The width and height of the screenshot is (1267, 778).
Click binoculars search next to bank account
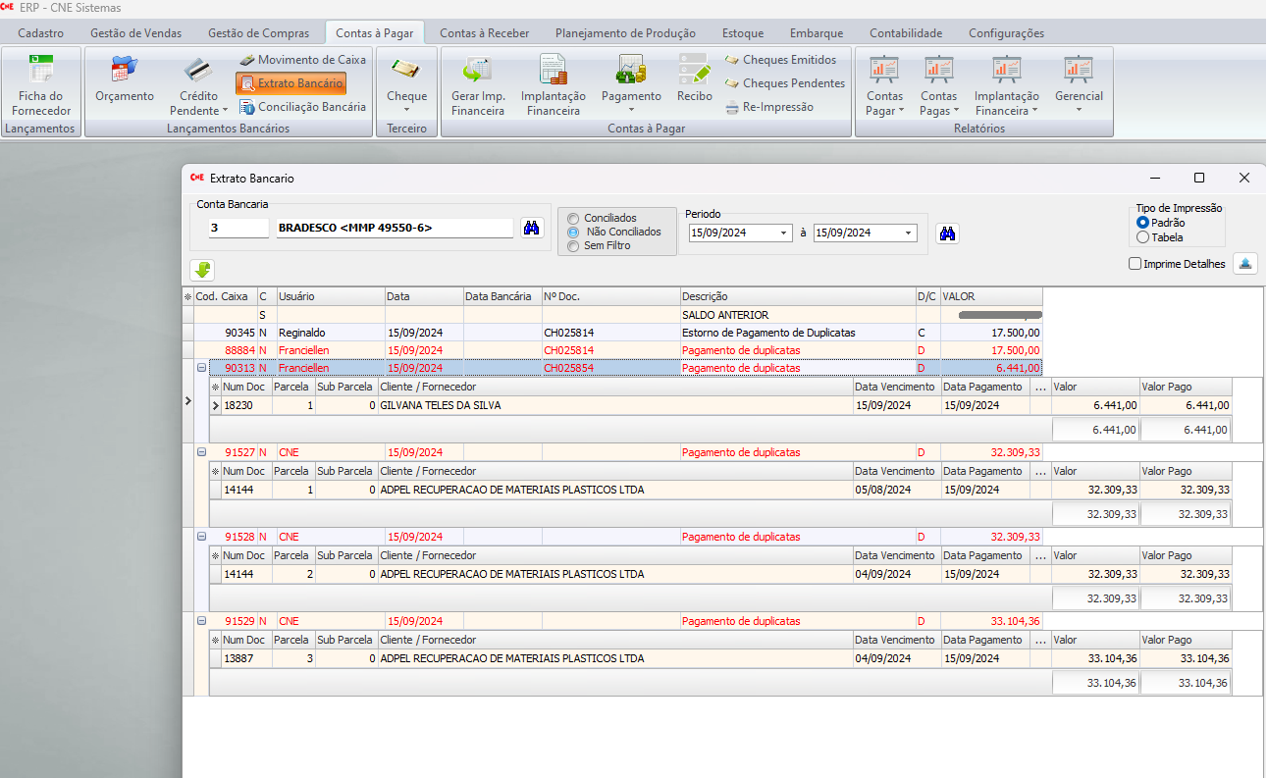point(531,229)
